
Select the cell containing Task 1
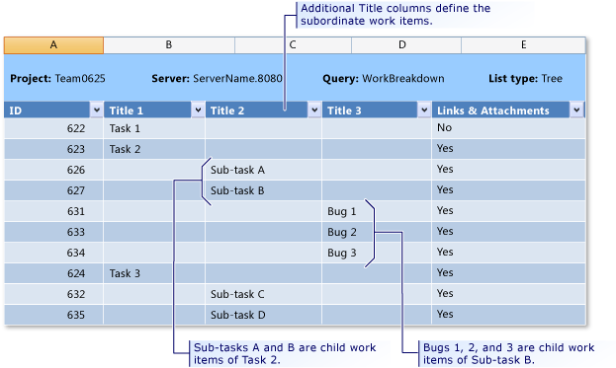coord(154,128)
